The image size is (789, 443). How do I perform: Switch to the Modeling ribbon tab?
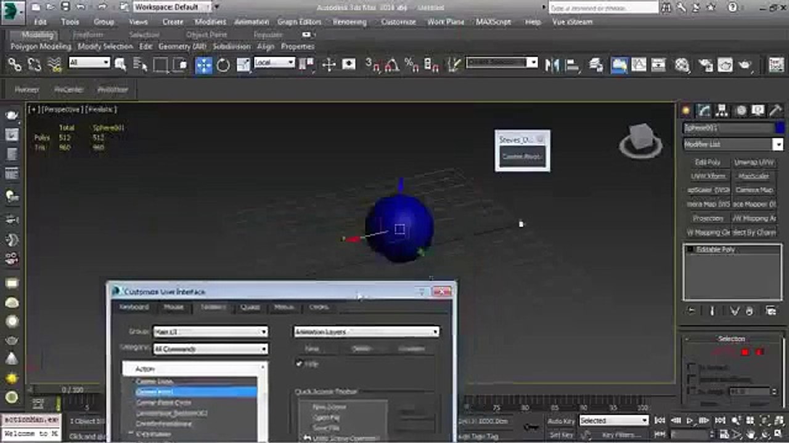point(38,35)
